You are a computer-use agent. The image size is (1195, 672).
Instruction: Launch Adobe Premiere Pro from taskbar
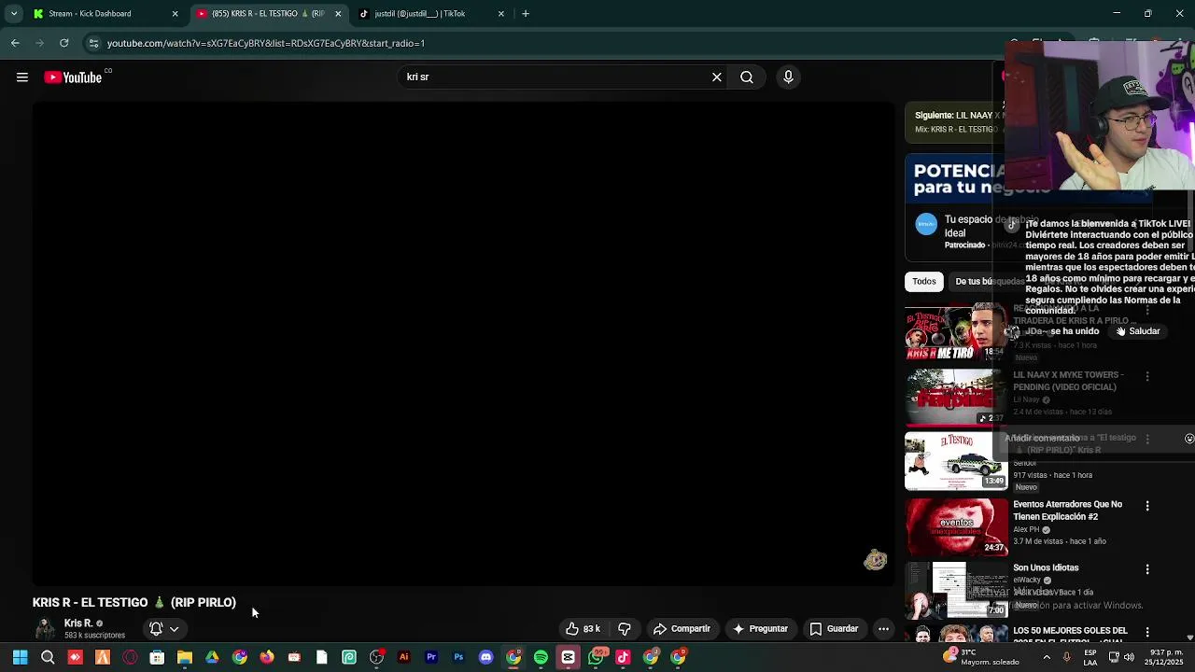[x=431, y=658]
